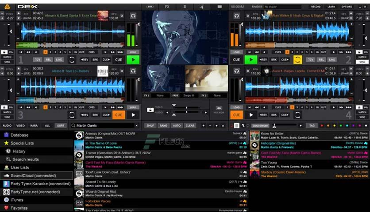
Task: Start playback on deck 4
Action: pos(251,115)
